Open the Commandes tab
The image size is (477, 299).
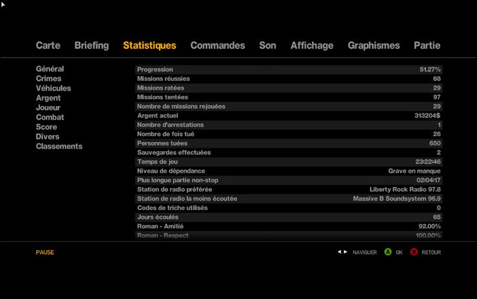click(x=217, y=46)
